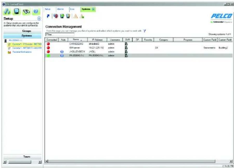
Task: Click the table scrollbar right arrow
Action: pyautogui.click(x=231, y=161)
